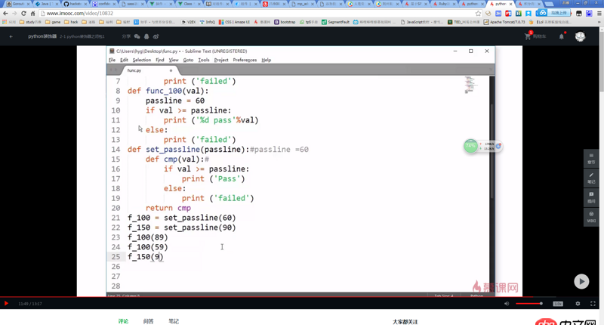Open the 章节 chapters sidebar panel
The height and width of the screenshot is (325, 604).
coord(591,159)
